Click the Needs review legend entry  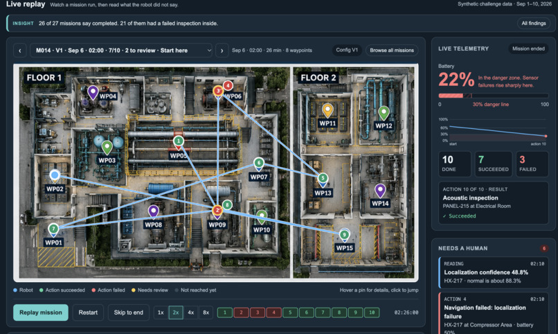150,290
